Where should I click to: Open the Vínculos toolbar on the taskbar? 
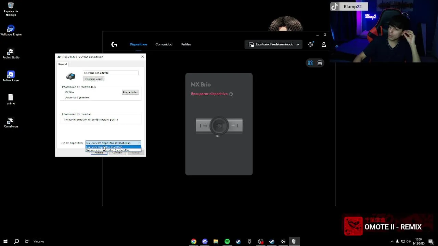point(39,242)
